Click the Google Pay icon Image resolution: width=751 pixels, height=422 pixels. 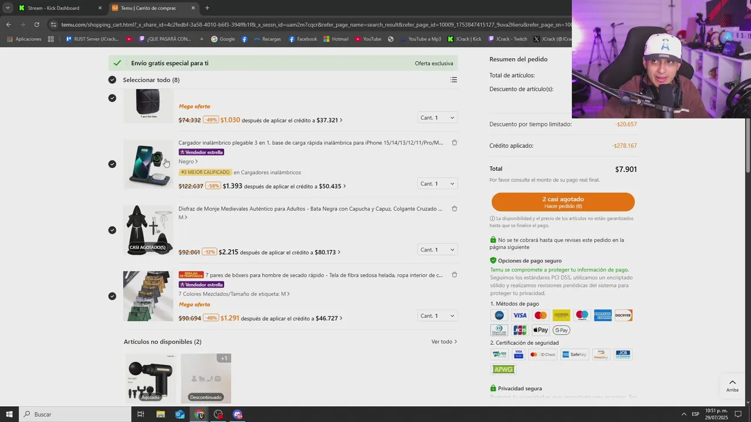[x=561, y=330]
